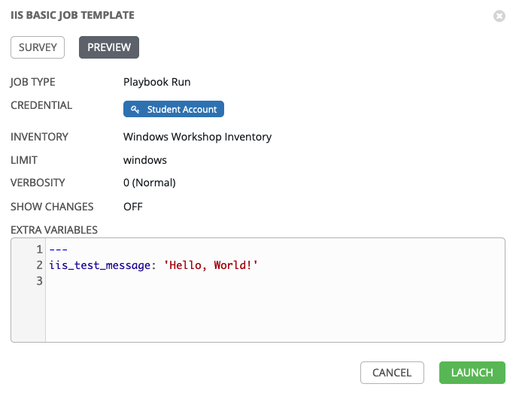
Task: Click the key icon in credential tag
Action: pyautogui.click(x=135, y=110)
